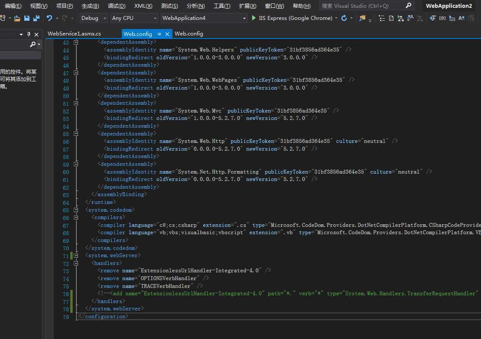Click the magnifier icon in the left panel search
This screenshot has height=339, width=481.
click(x=33, y=45)
